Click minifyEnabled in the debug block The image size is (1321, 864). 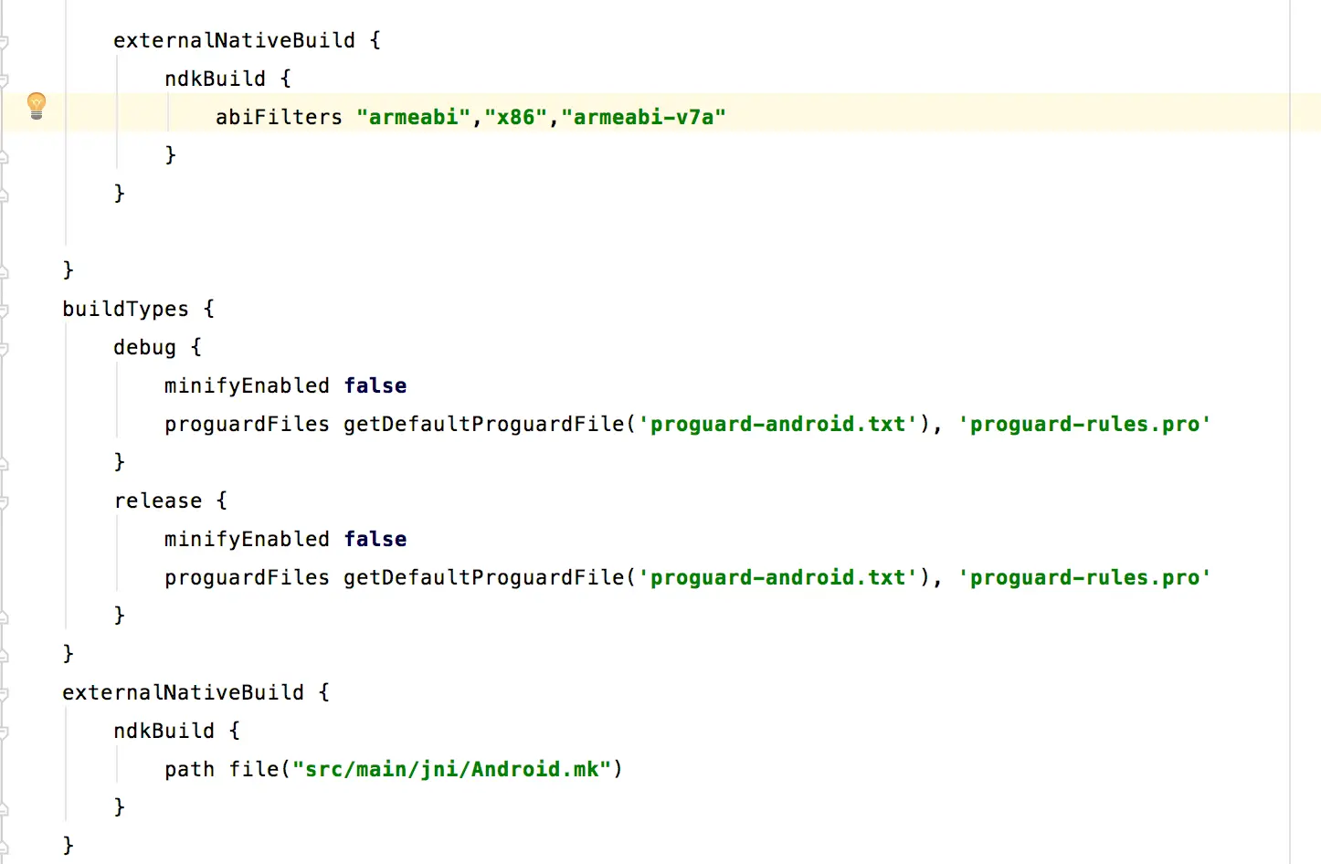(247, 385)
